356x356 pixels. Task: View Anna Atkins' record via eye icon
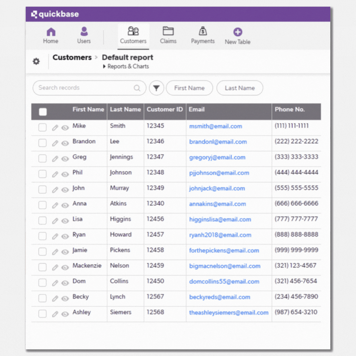coord(65,205)
